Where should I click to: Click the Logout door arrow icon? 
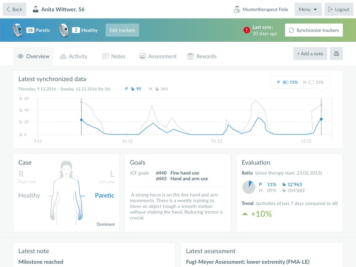(x=330, y=10)
